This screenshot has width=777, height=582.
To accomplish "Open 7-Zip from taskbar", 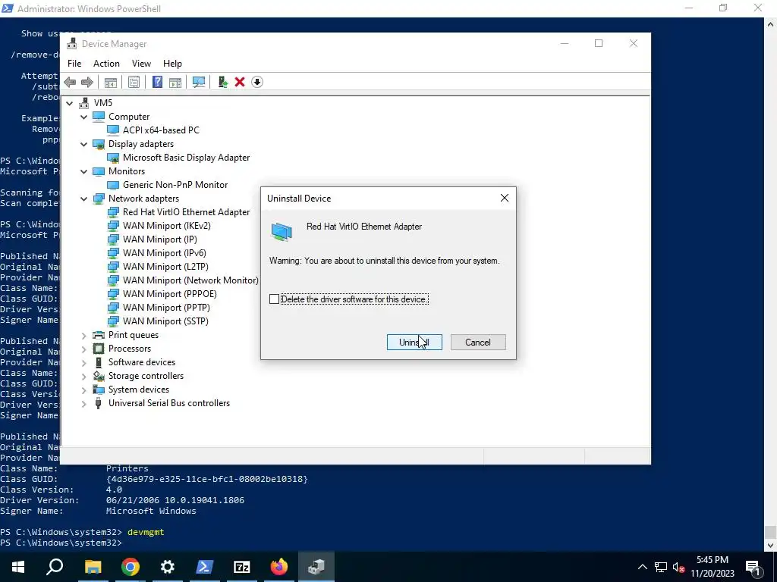I will tap(242, 567).
